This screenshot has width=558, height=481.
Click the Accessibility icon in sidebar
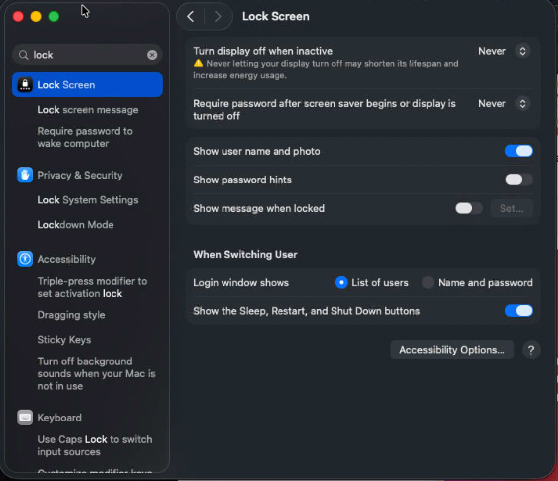(x=25, y=259)
